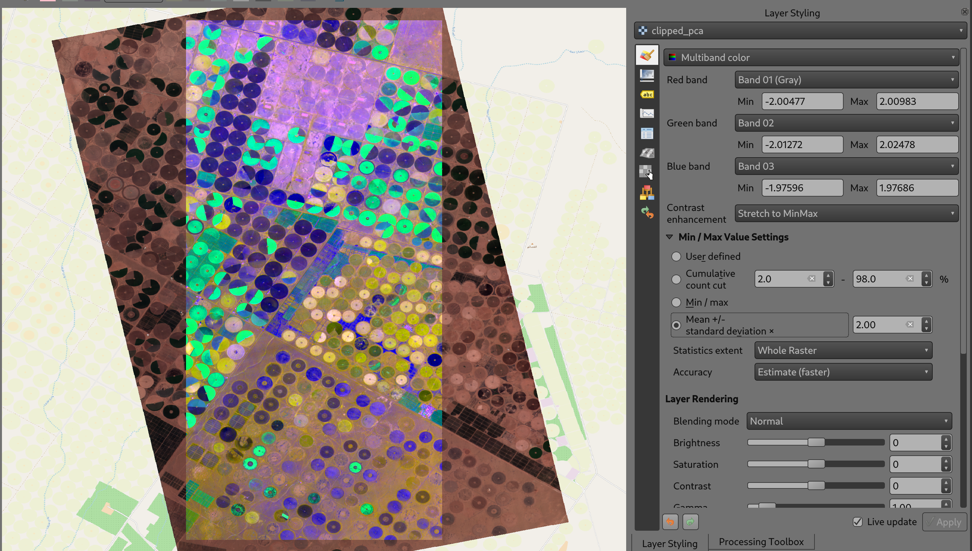Disable the Live update checkbox
This screenshot has width=972, height=551.
[x=858, y=522]
